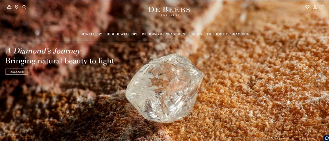Image resolution: width=329 pixels, height=141 pixels.
Task: Open search with the magnifier icon
Action: click(x=24, y=7)
